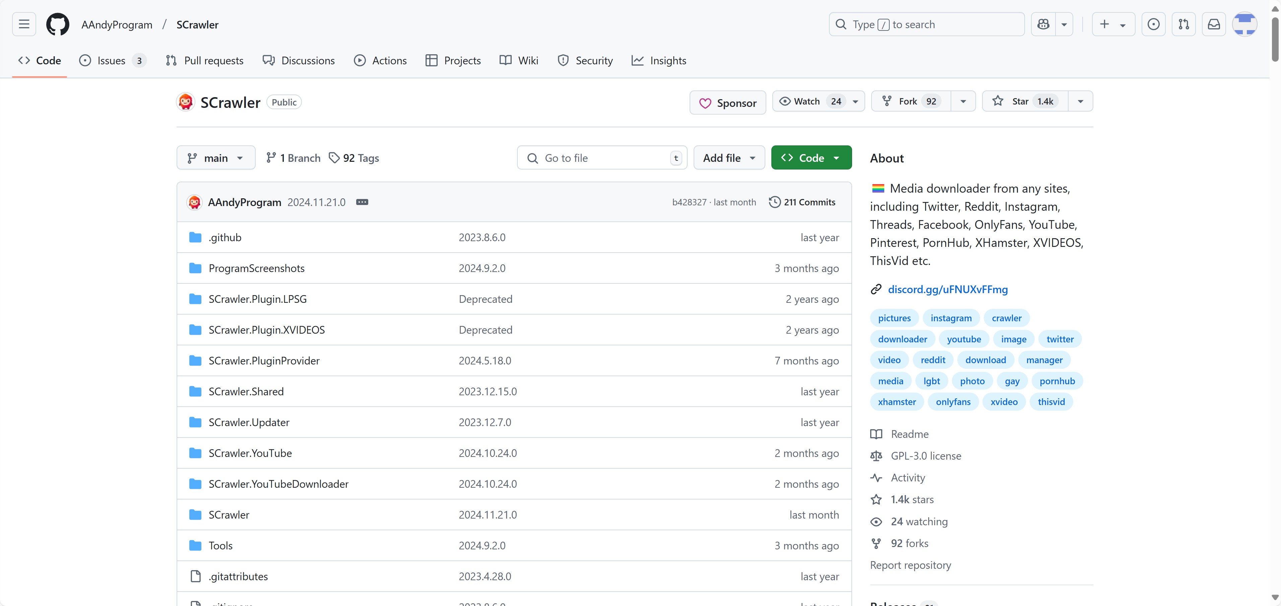
Task: Click the Sponsor button
Action: [x=727, y=103]
